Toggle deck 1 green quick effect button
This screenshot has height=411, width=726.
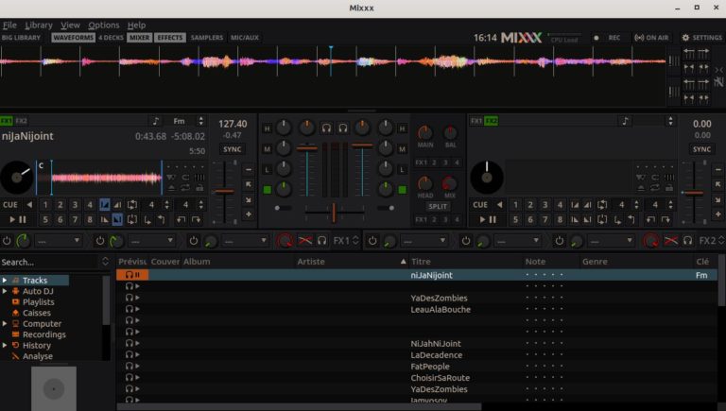(x=268, y=189)
